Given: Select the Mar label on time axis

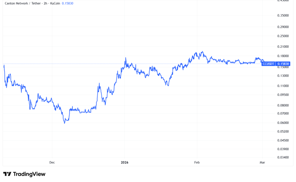Looking at the screenshot, I should [262, 162].
